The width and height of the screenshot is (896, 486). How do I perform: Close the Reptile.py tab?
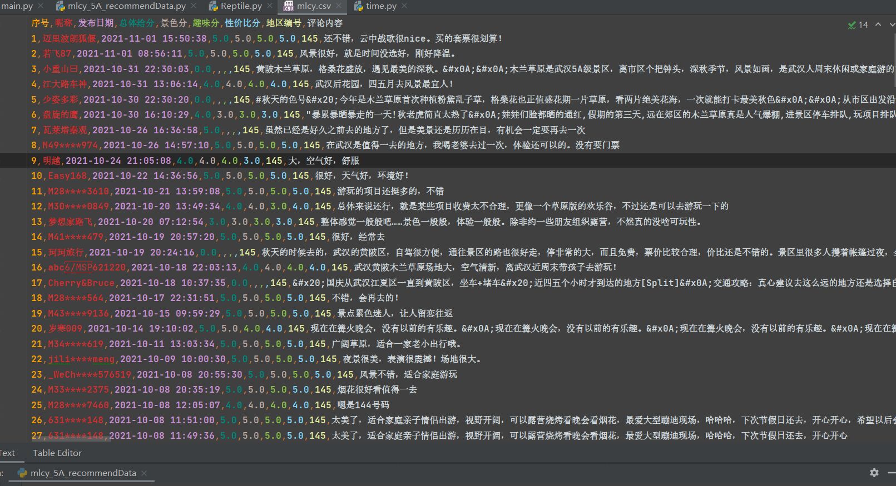tap(269, 6)
